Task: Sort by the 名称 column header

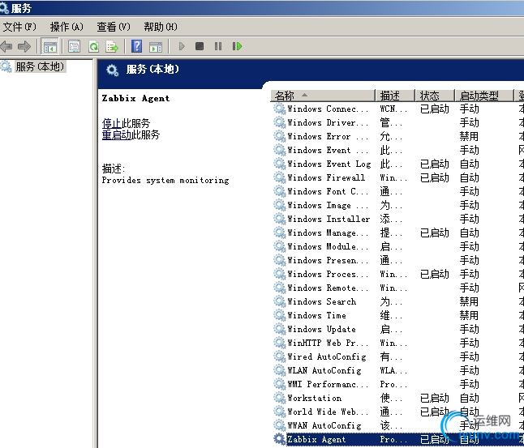Action: [323, 96]
